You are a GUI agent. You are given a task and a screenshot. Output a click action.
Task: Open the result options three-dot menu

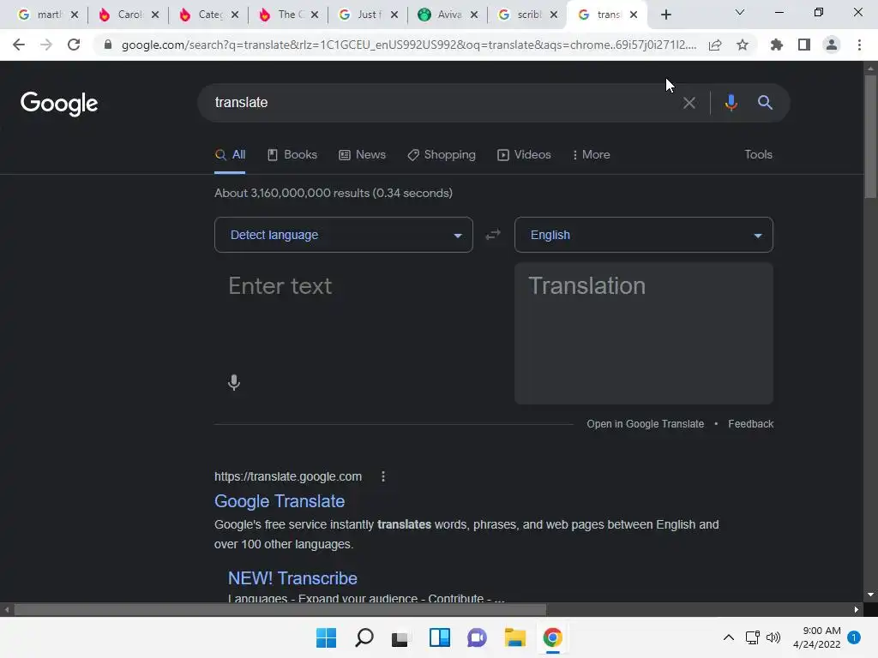pyautogui.click(x=383, y=476)
